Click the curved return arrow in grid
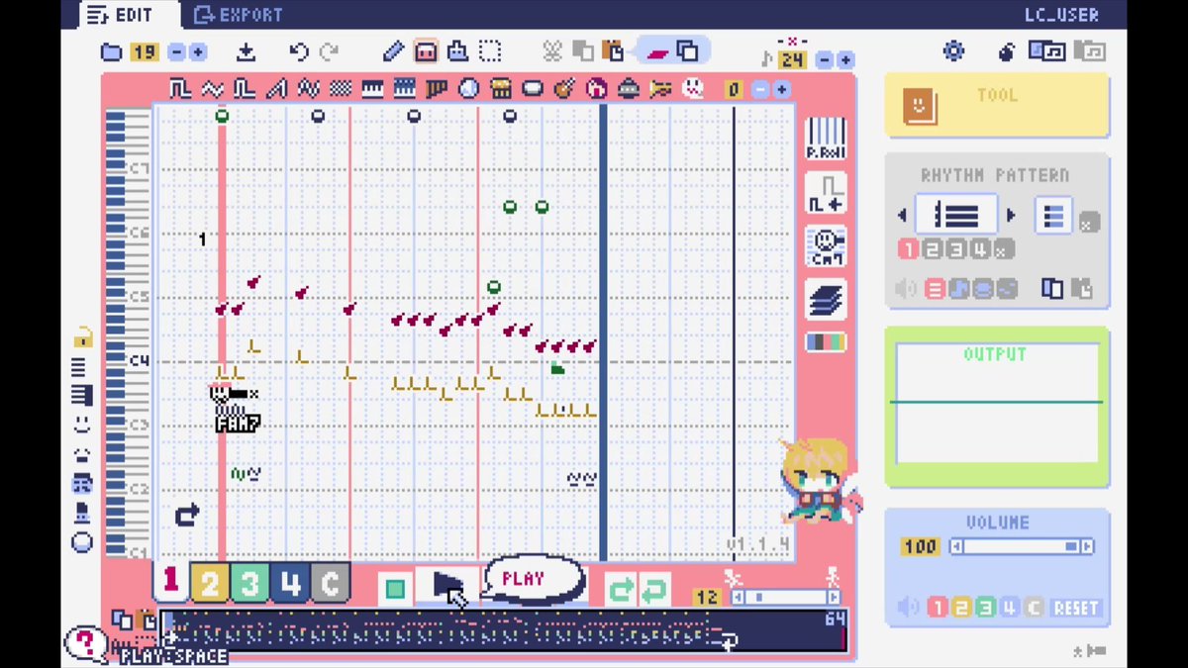The height and width of the screenshot is (668, 1188). coord(186,514)
